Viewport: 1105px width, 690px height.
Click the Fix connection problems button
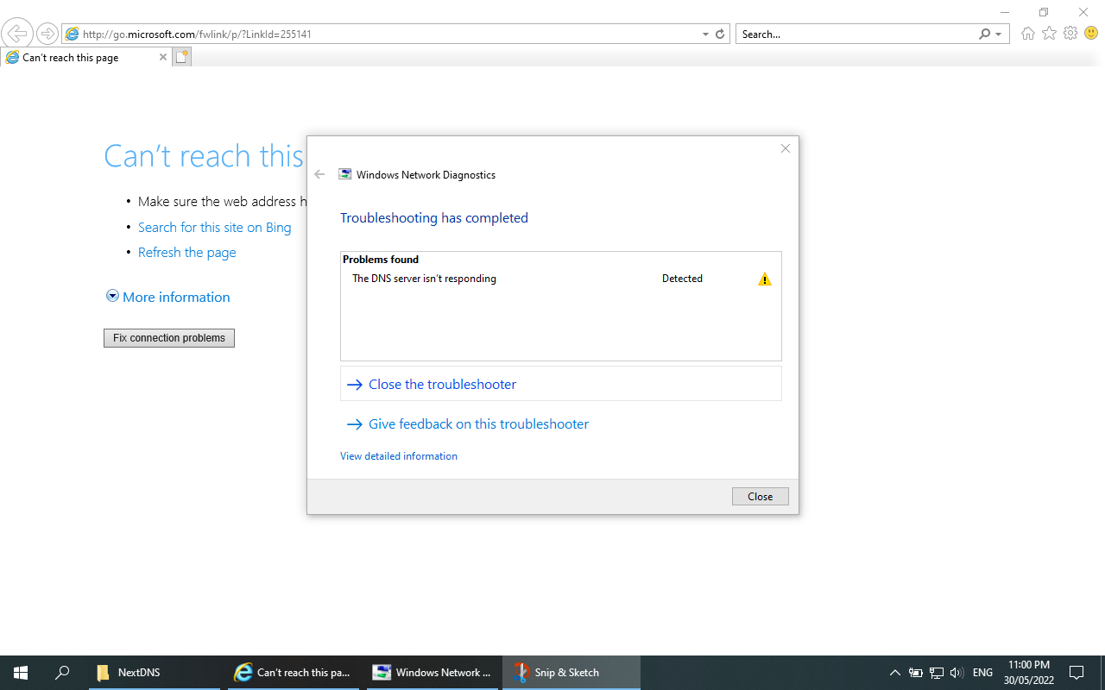click(168, 337)
